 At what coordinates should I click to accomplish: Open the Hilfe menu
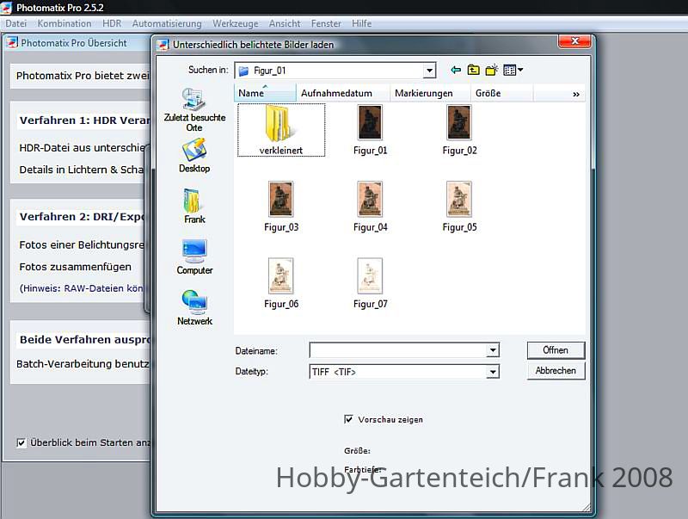(361, 23)
